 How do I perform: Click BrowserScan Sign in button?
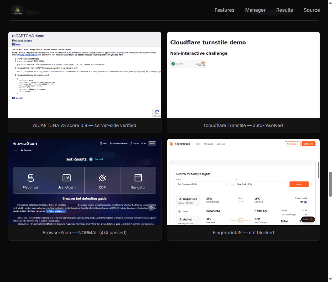click(152, 143)
